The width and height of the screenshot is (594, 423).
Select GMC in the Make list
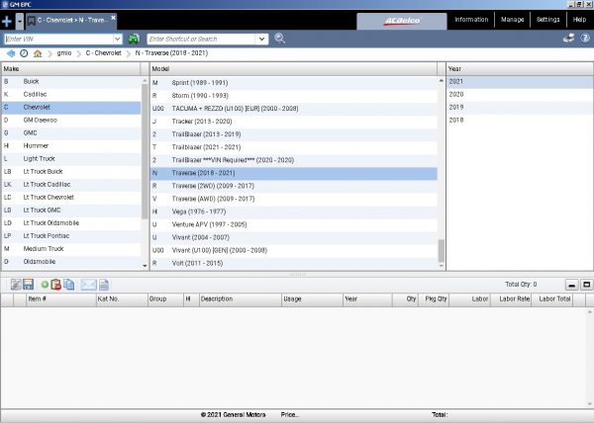click(x=71, y=133)
